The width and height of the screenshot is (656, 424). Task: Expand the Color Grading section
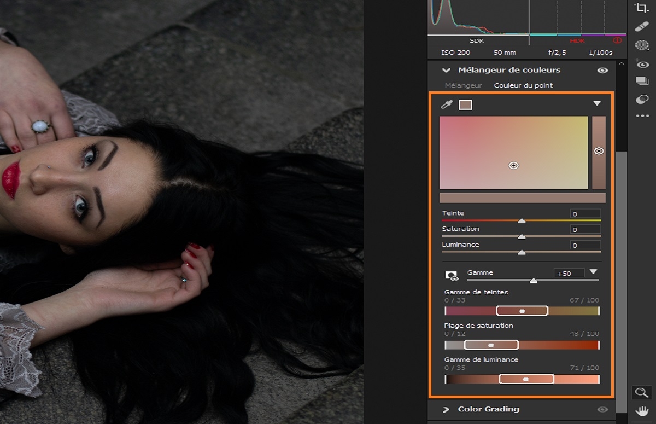447,409
